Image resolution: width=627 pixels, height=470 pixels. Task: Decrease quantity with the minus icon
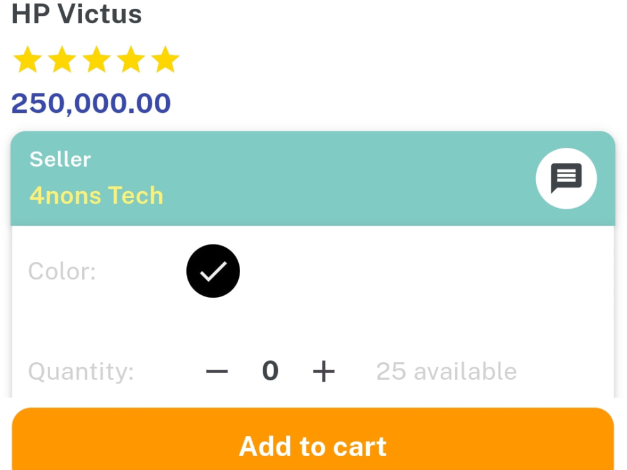tap(217, 371)
